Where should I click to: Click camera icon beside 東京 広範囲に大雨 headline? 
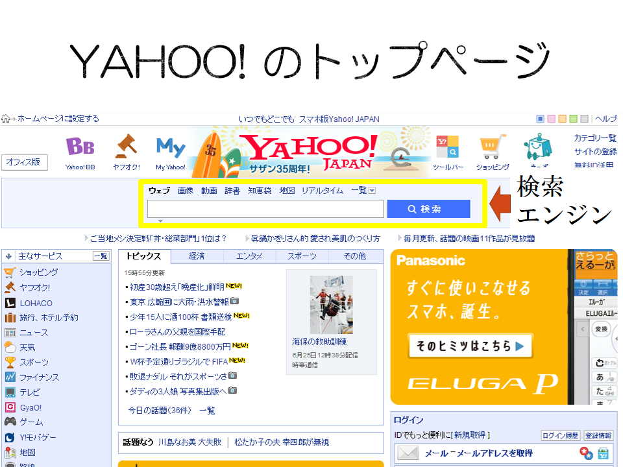234,301
